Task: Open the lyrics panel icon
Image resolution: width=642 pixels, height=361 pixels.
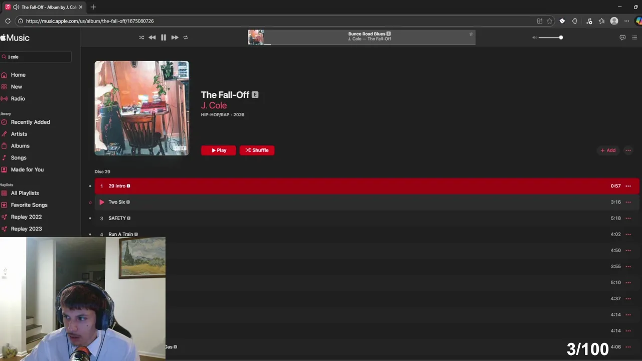Action: tap(622, 38)
